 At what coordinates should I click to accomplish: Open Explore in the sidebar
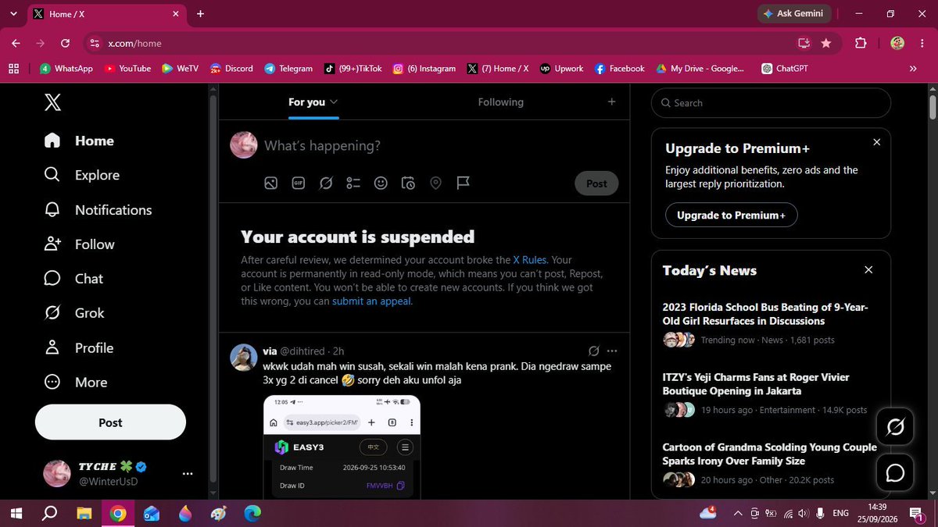point(82,175)
